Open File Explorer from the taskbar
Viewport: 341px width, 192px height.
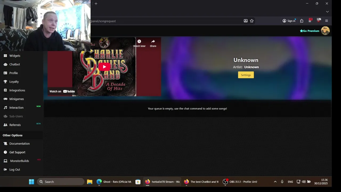coord(90,182)
